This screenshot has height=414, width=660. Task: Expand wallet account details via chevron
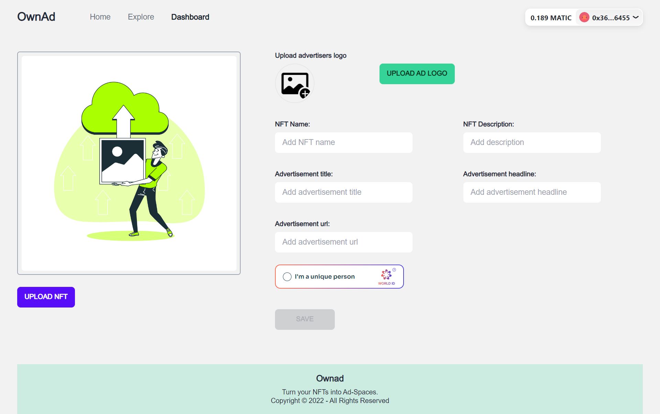tap(639, 18)
